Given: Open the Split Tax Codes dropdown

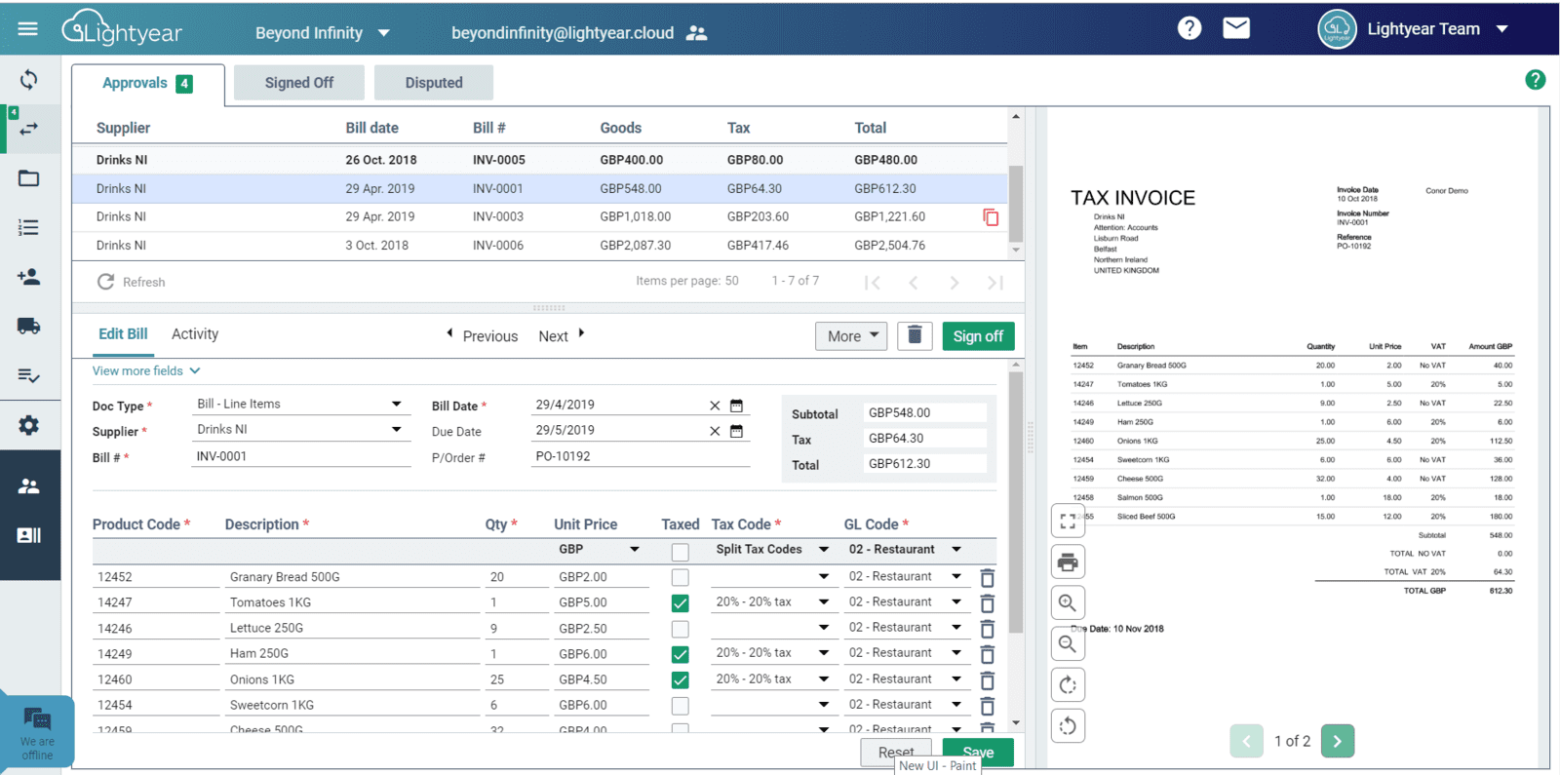Looking at the screenshot, I should 771,550.
